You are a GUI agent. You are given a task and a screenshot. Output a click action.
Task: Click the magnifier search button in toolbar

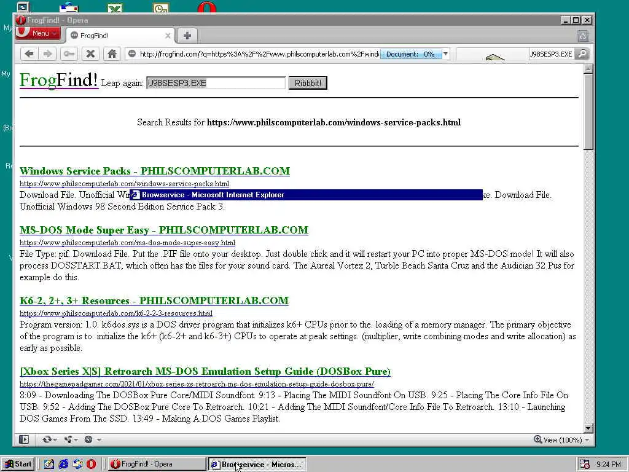[x=582, y=54]
